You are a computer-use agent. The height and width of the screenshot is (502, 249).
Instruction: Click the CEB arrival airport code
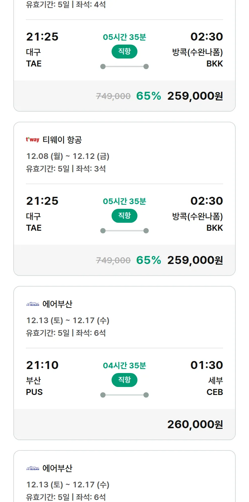(x=214, y=392)
